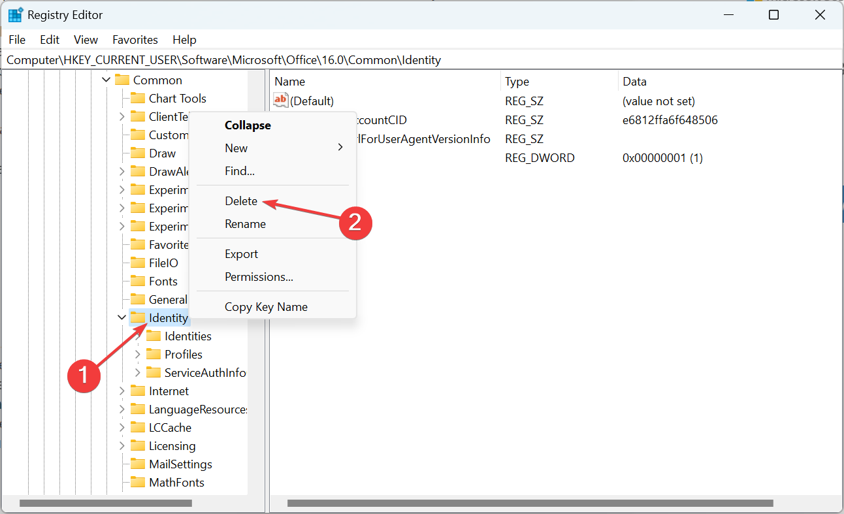Image resolution: width=844 pixels, height=514 pixels.
Task: Expand the ServiceAuthInfo subkey
Action: [137, 372]
